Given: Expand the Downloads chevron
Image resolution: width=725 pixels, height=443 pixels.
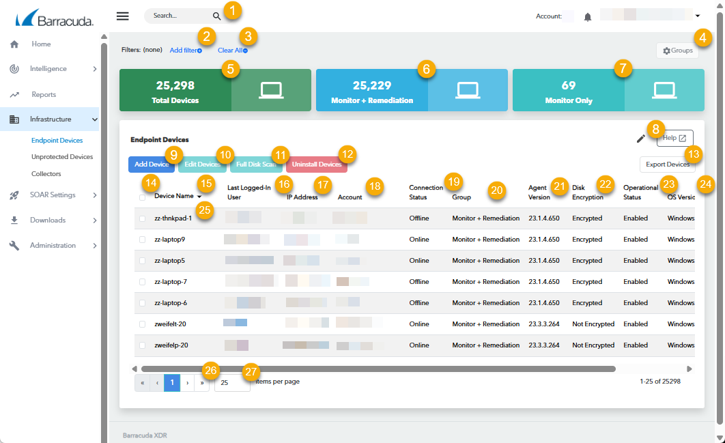Looking at the screenshot, I should [95, 220].
